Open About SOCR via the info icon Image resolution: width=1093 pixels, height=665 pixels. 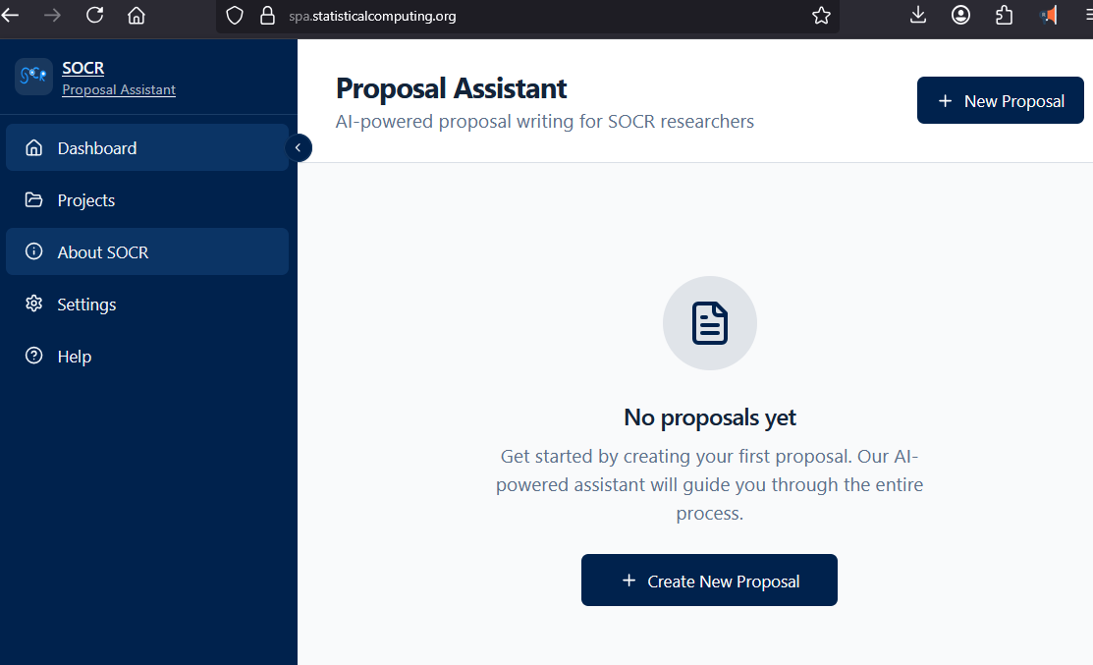(36, 251)
